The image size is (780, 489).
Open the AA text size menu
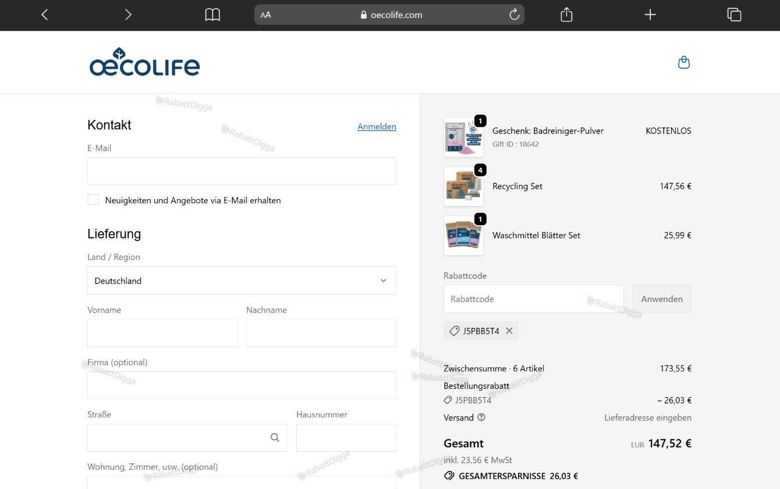(265, 15)
